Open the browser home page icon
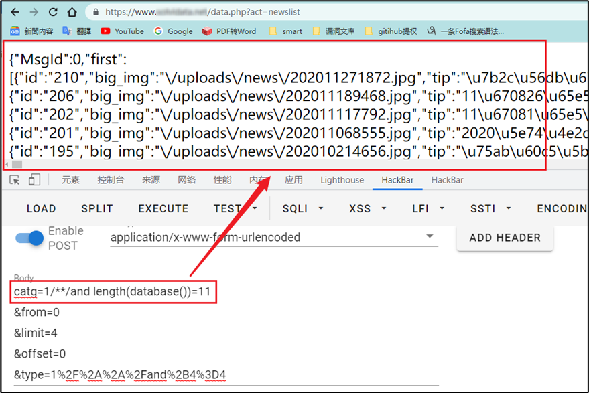This screenshot has width=589, height=393. pyautogui.click(x=72, y=12)
